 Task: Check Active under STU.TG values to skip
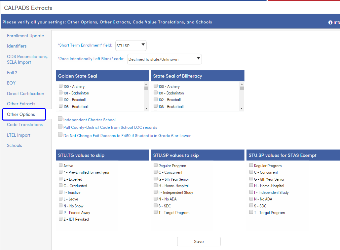pos(60,165)
